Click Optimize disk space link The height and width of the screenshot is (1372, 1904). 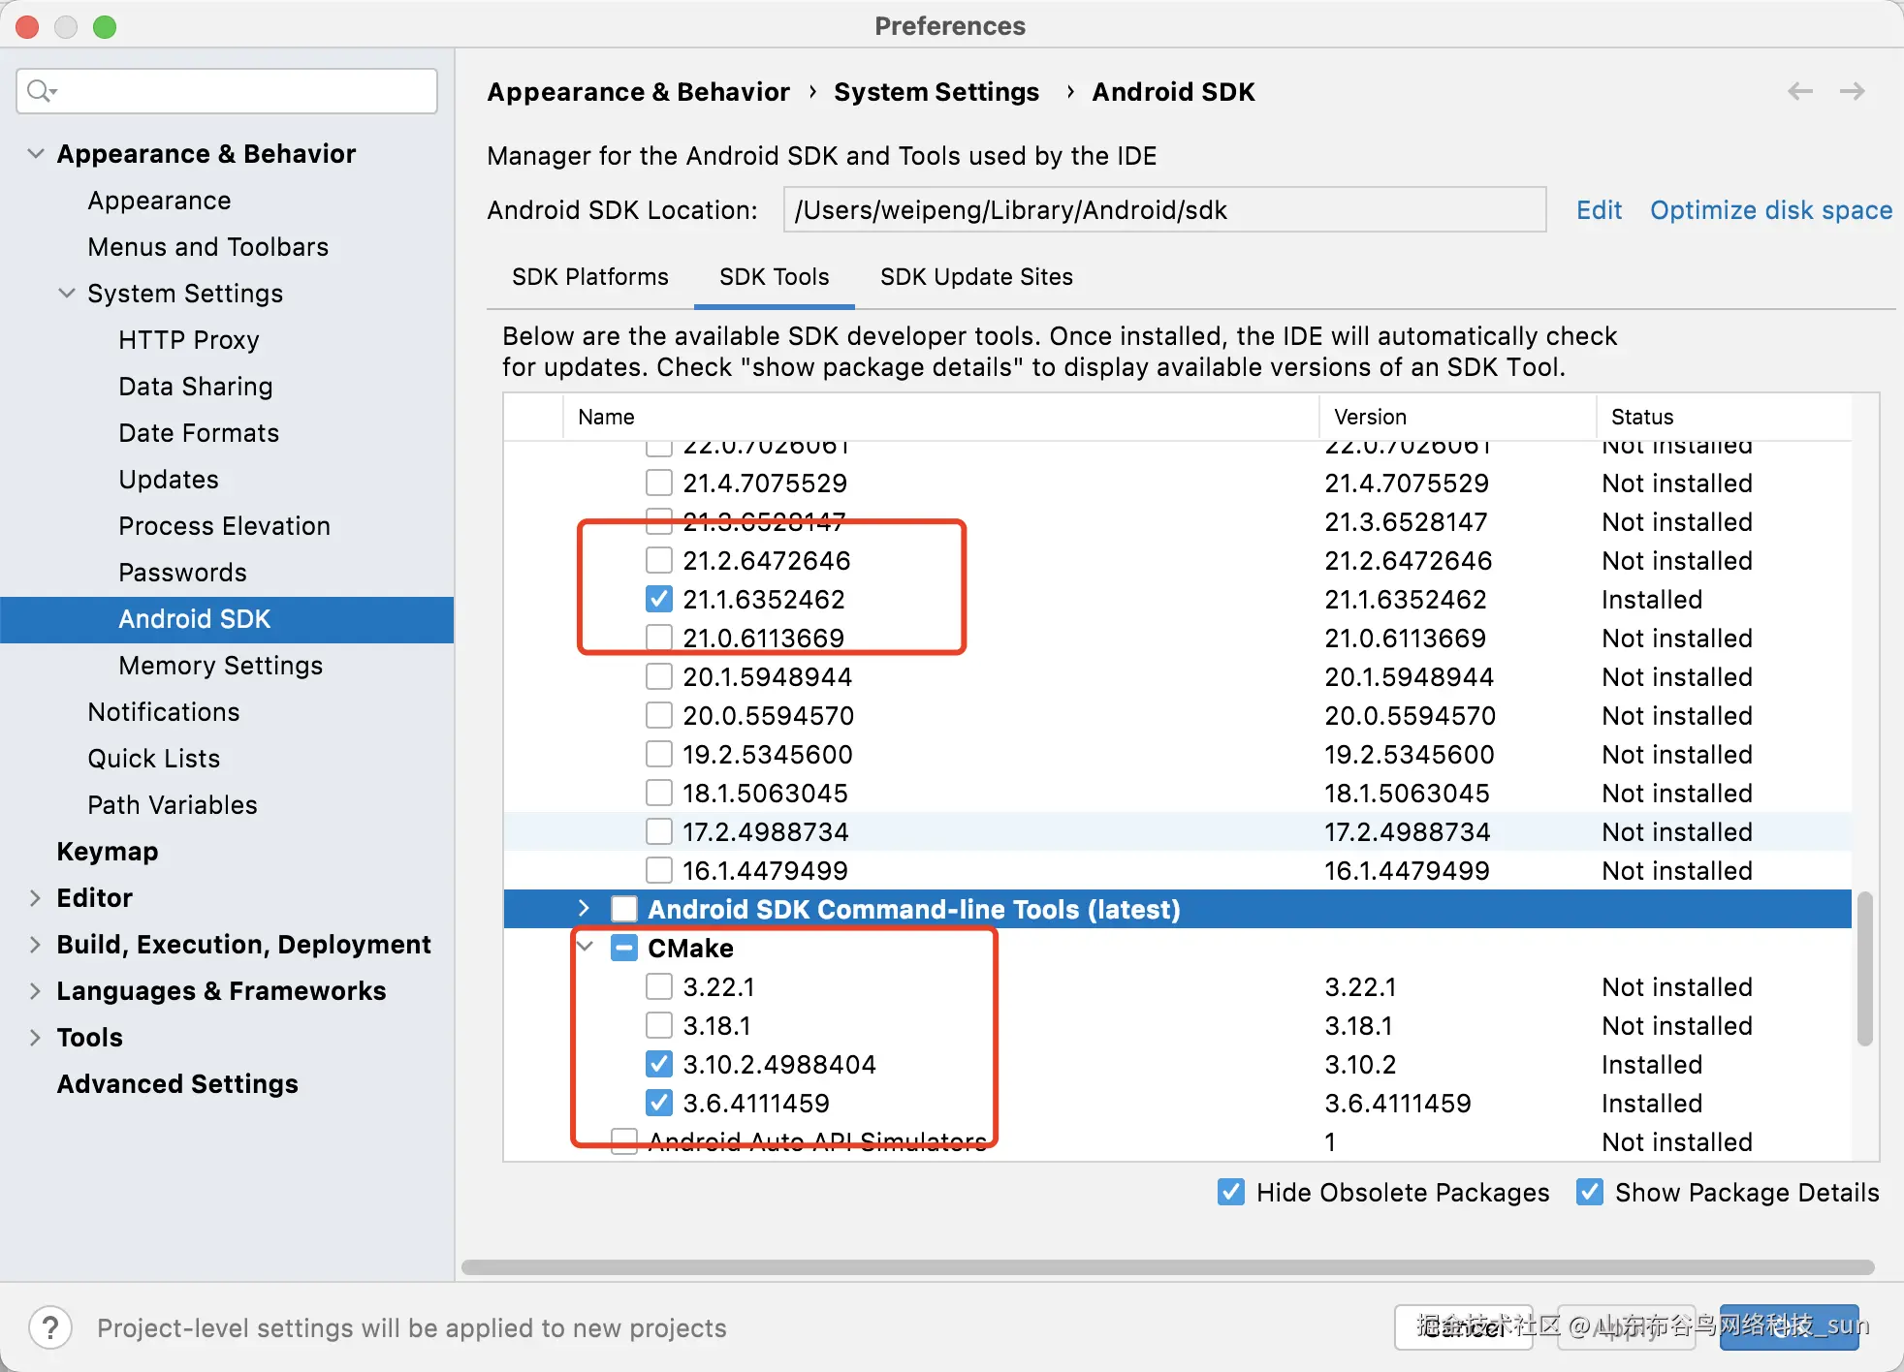tap(1770, 210)
